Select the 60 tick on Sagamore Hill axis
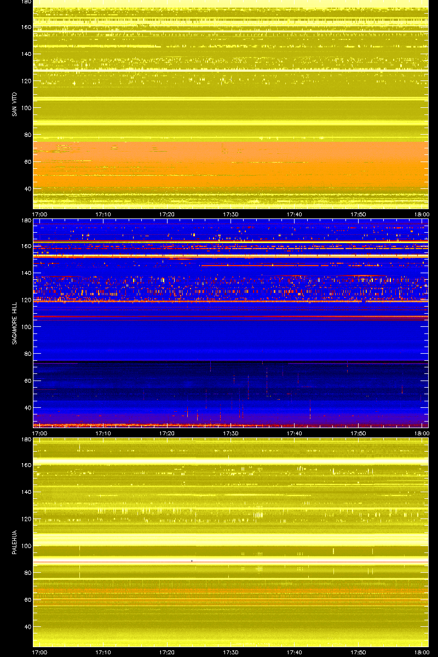The width and height of the screenshot is (438, 657). (x=27, y=381)
